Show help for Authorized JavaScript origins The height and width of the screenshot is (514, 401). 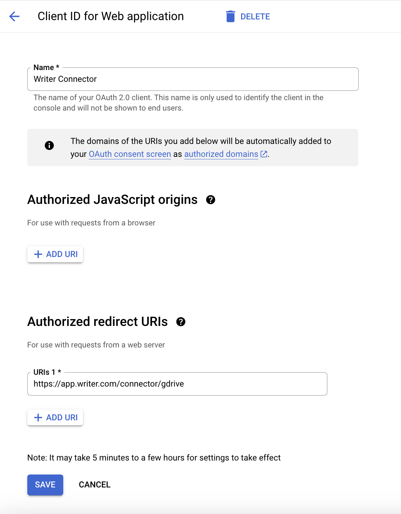pyautogui.click(x=211, y=200)
